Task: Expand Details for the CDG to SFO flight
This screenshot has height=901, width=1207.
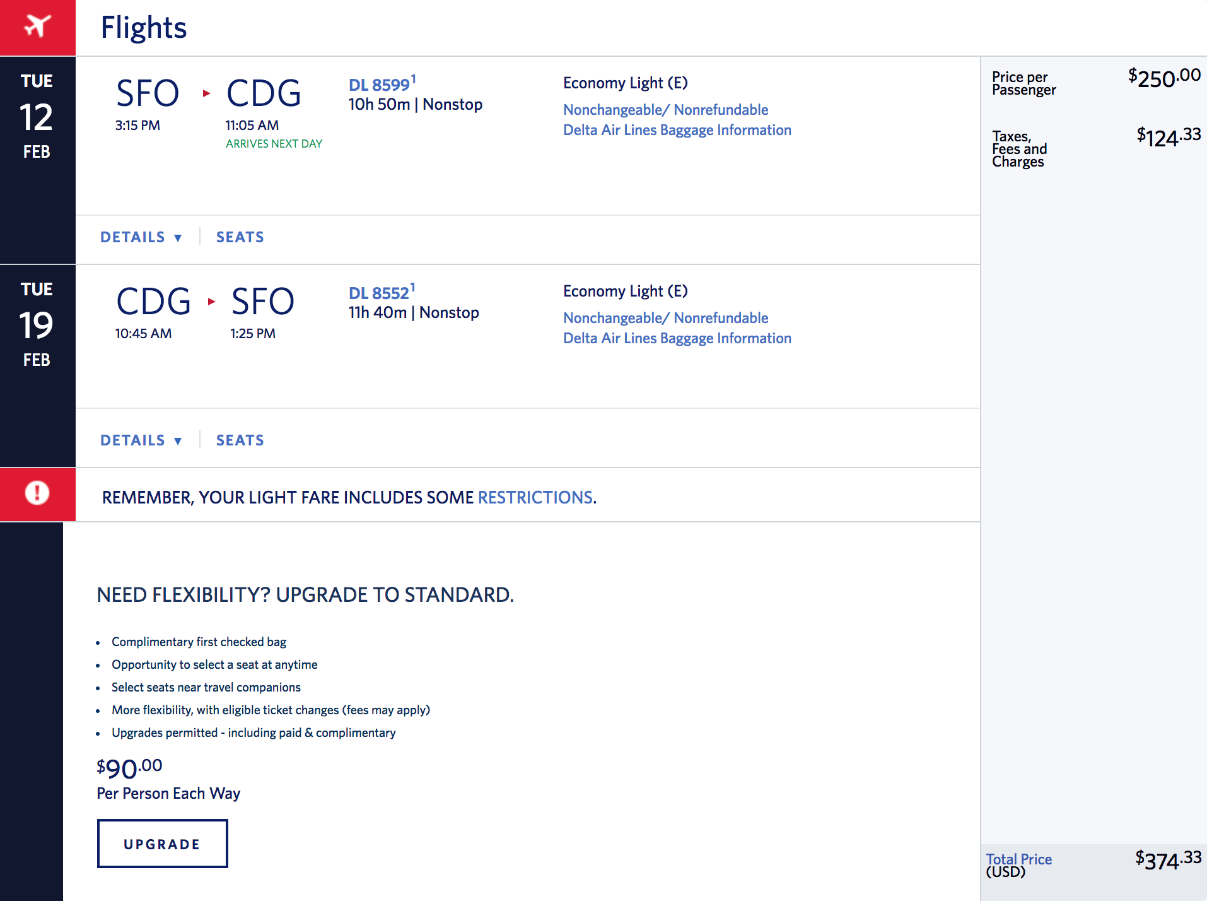Action: (x=141, y=440)
